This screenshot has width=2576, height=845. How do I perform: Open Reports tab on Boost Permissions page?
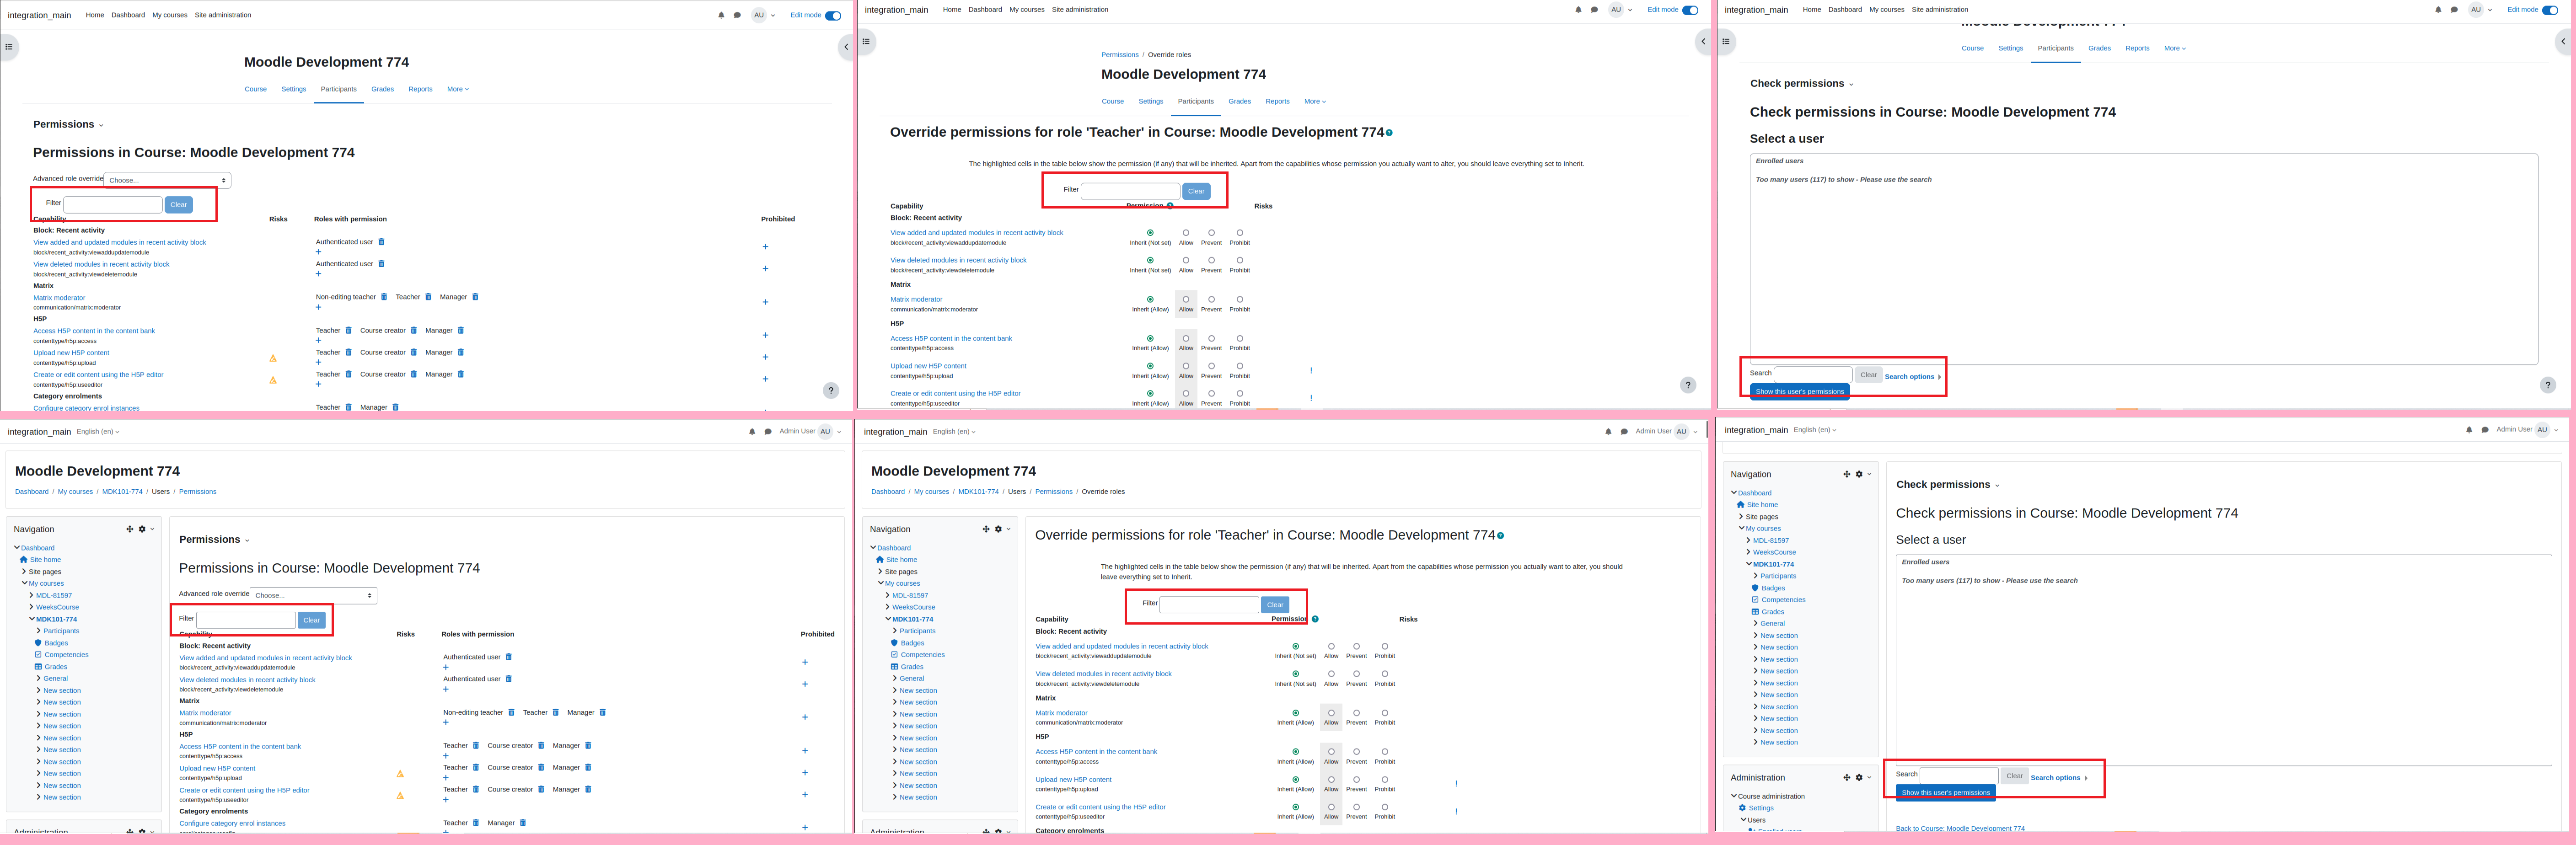pyautogui.click(x=420, y=89)
